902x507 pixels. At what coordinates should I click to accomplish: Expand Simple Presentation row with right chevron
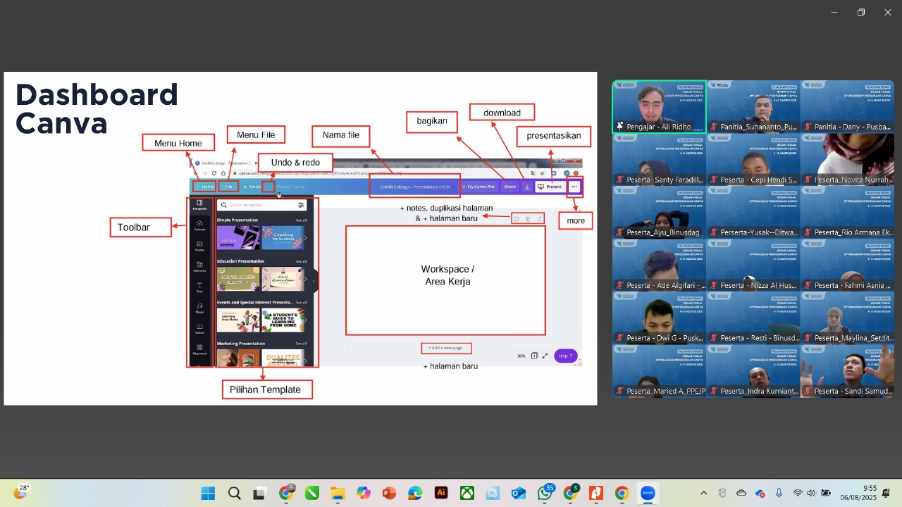(305, 237)
